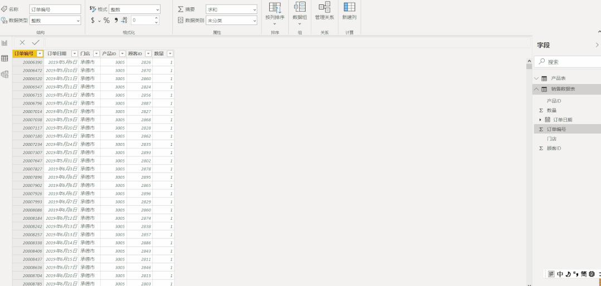Screen dimensions: 601x286
Task: Click cell with customer ID 2803
Action: pyautogui.click(x=139, y=284)
